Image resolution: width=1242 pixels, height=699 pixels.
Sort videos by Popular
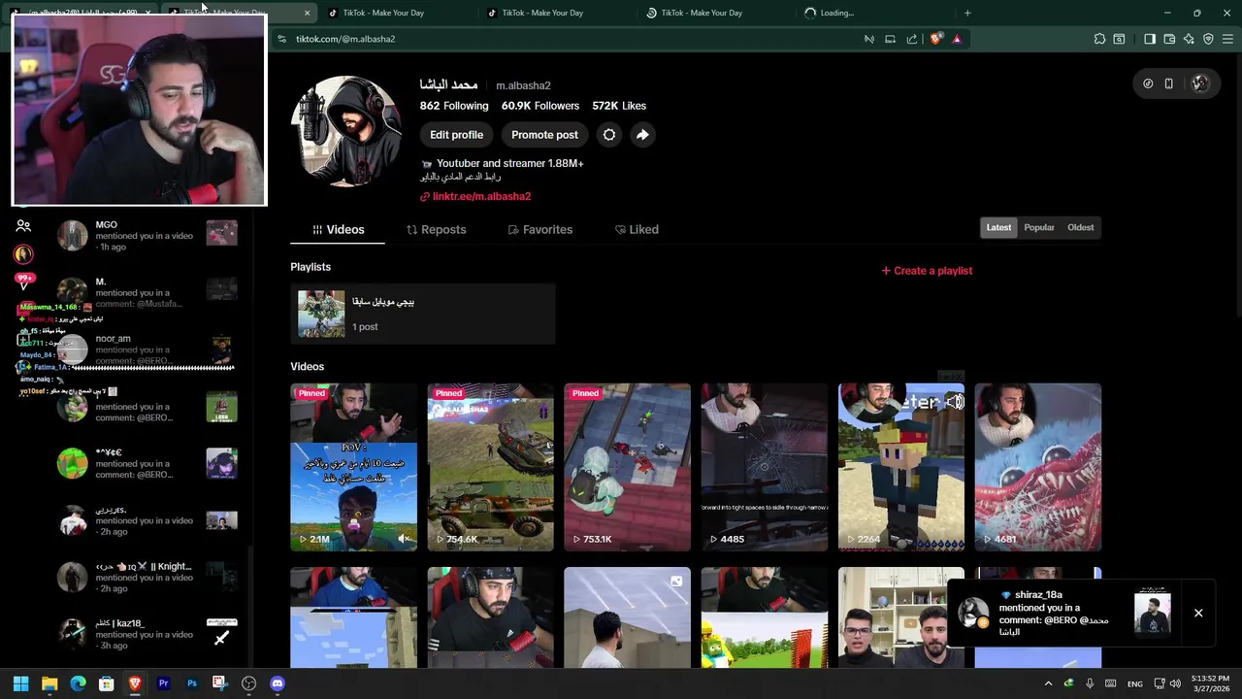pyautogui.click(x=1039, y=227)
